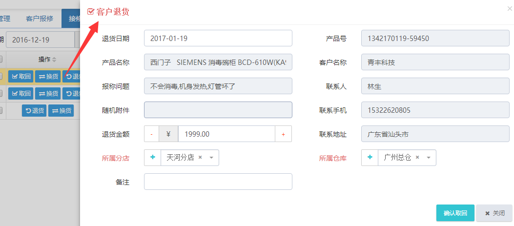Image resolution: width=514 pixels, height=226 pixels.
Task: Clear the 天河分店 selection with x
Action: (x=200, y=158)
